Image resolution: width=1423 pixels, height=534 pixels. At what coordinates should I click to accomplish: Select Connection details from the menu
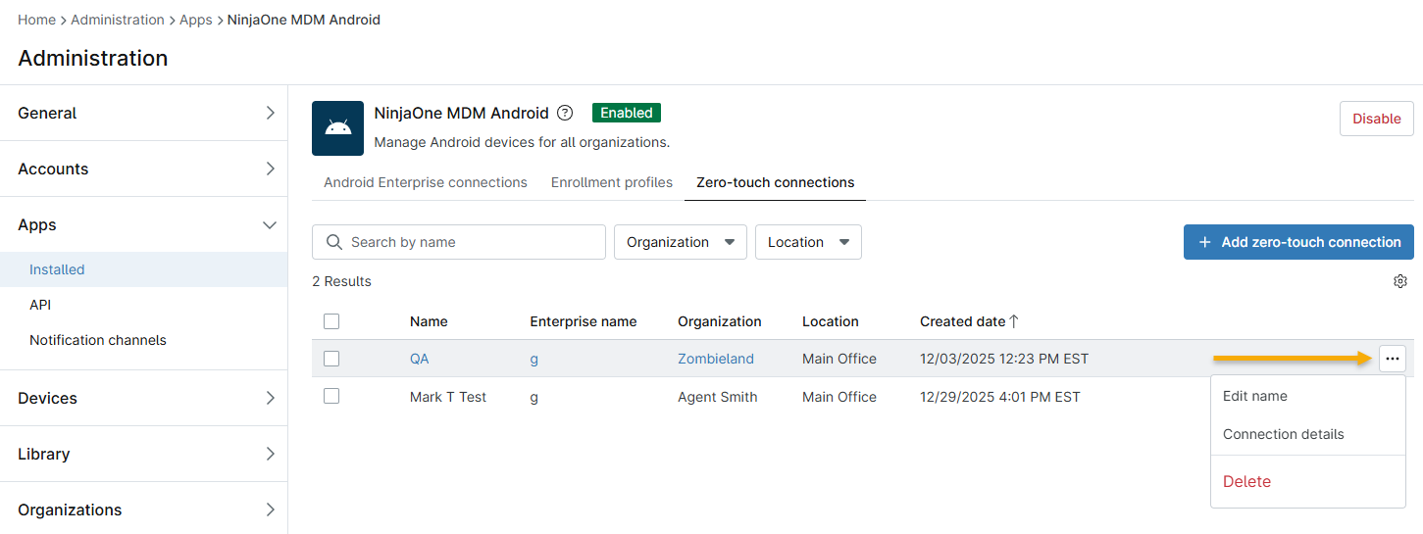1283,434
